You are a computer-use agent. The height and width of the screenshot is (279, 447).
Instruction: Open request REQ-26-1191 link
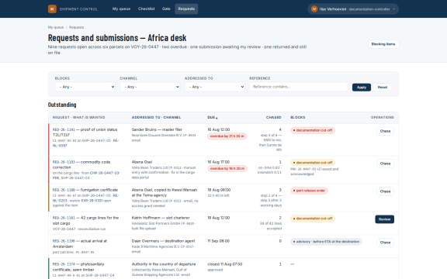pyautogui.click(x=64, y=129)
